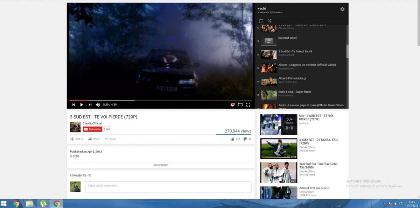Open thumbnail of Body & soul video
420x208 pixels.
pyautogui.click(x=269, y=95)
